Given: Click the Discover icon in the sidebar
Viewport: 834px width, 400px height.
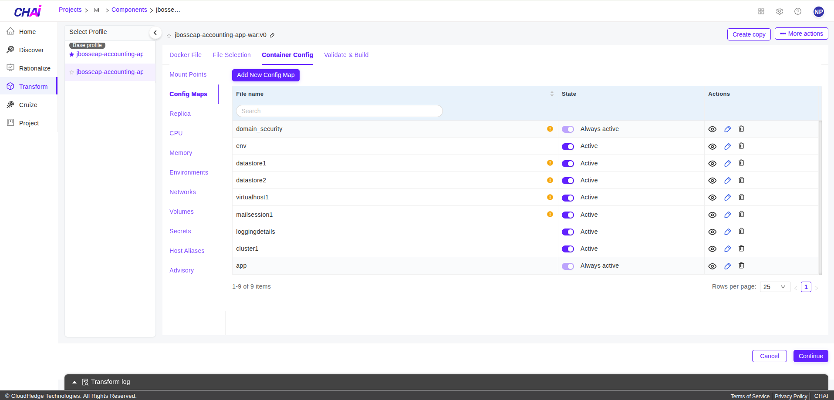Looking at the screenshot, I should pos(10,49).
